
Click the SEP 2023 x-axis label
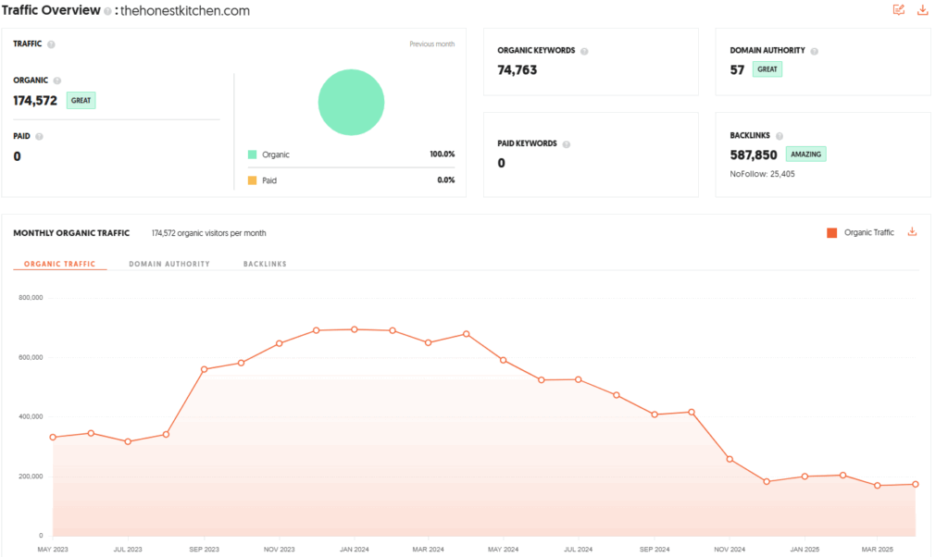pyautogui.click(x=205, y=550)
